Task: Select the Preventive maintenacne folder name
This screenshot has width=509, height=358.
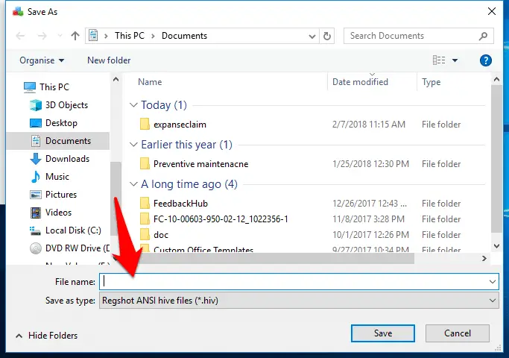Action: pyautogui.click(x=200, y=164)
